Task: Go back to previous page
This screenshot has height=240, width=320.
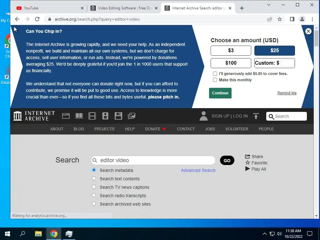Action: tap(17, 19)
